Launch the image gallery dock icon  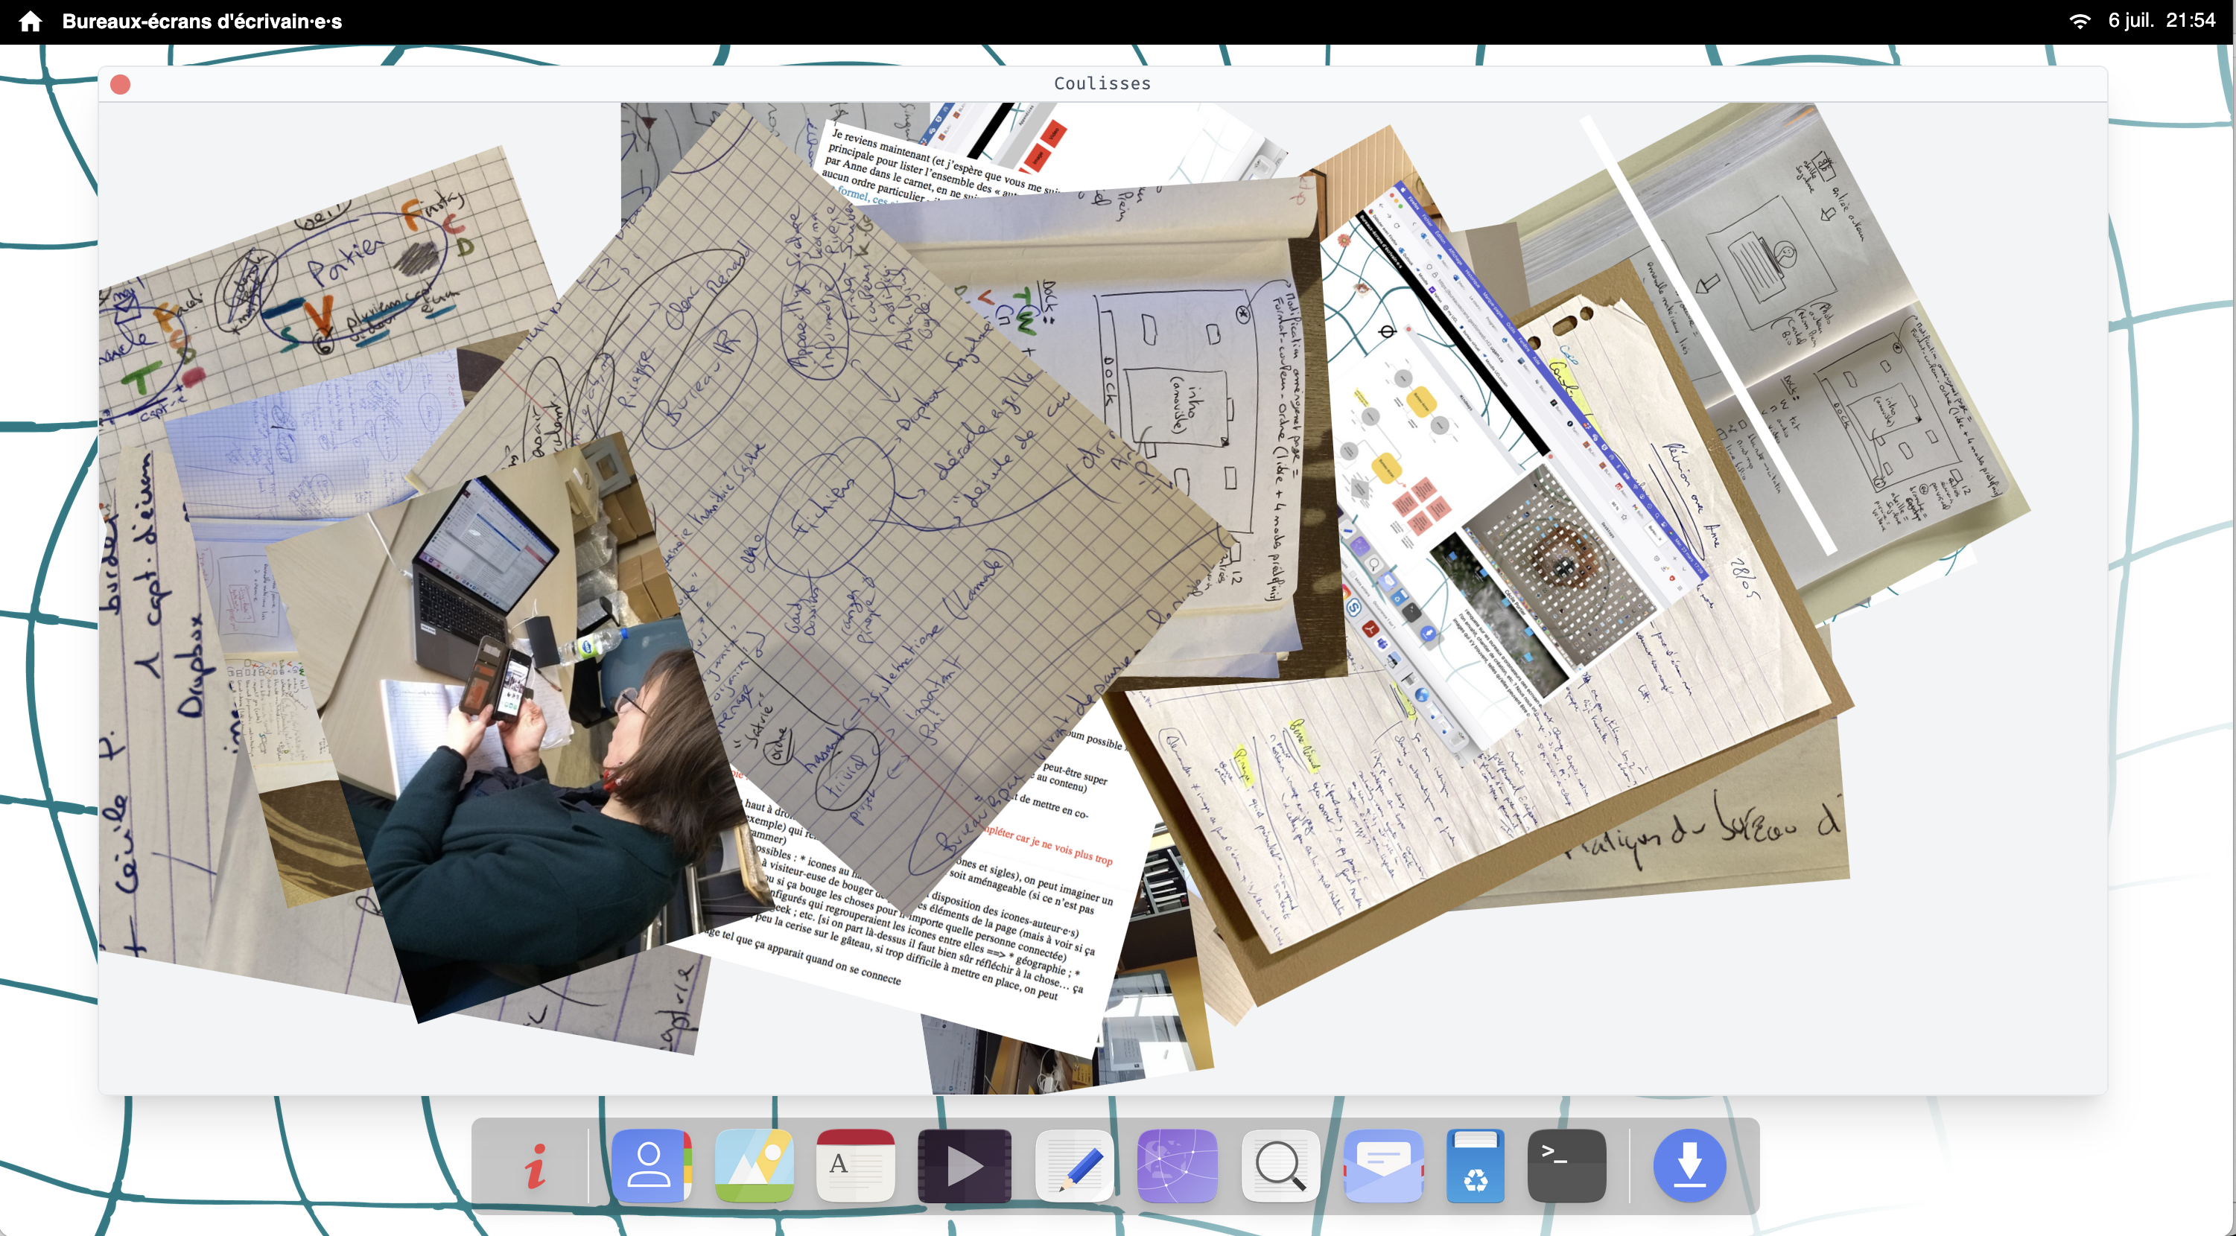click(754, 1166)
